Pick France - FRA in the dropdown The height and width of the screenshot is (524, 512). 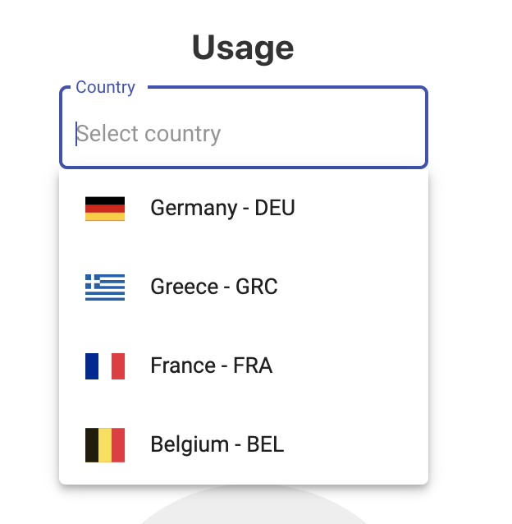click(x=244, y=366)
